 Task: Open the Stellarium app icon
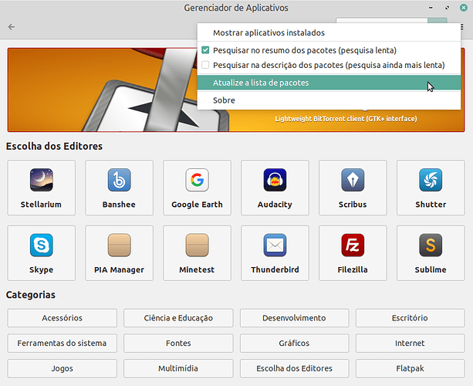42,180
